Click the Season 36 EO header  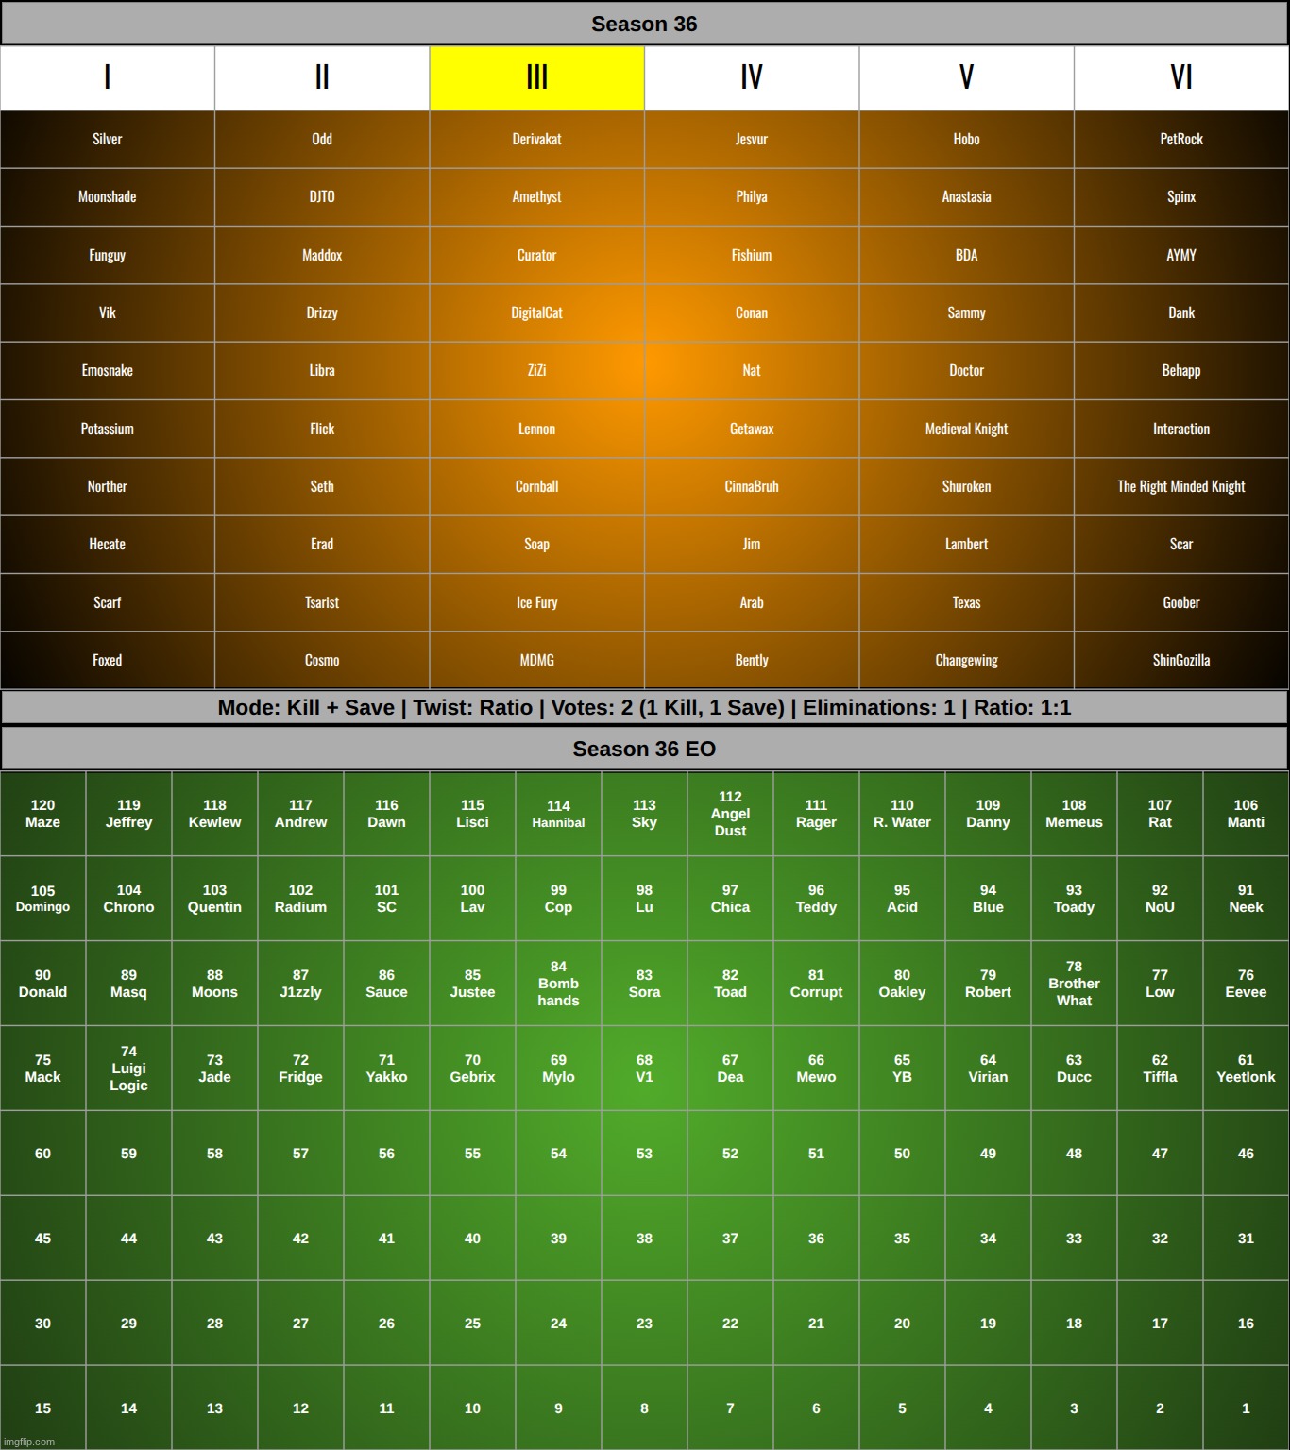(x=645, y=749)
